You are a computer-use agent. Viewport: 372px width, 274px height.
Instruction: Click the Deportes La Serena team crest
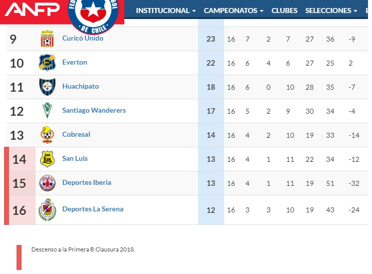(x=47, y=210)
